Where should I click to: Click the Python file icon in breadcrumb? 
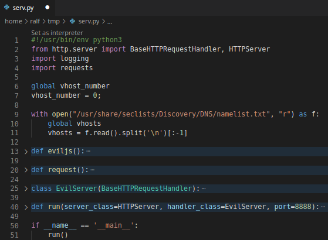click(x=72, y=21)
